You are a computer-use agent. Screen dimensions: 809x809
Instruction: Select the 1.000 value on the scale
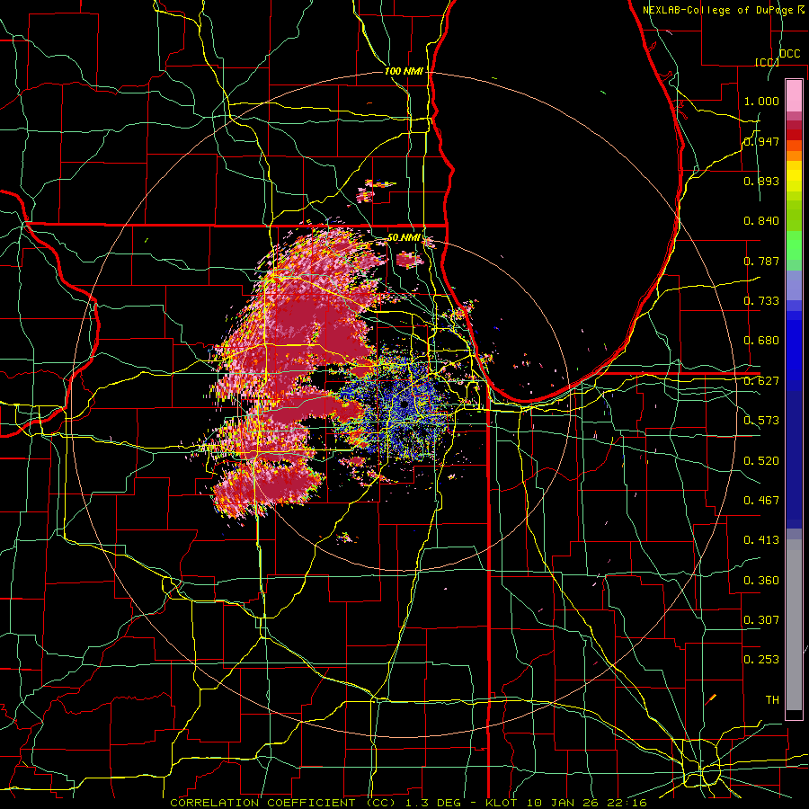[x=761, y=101]
